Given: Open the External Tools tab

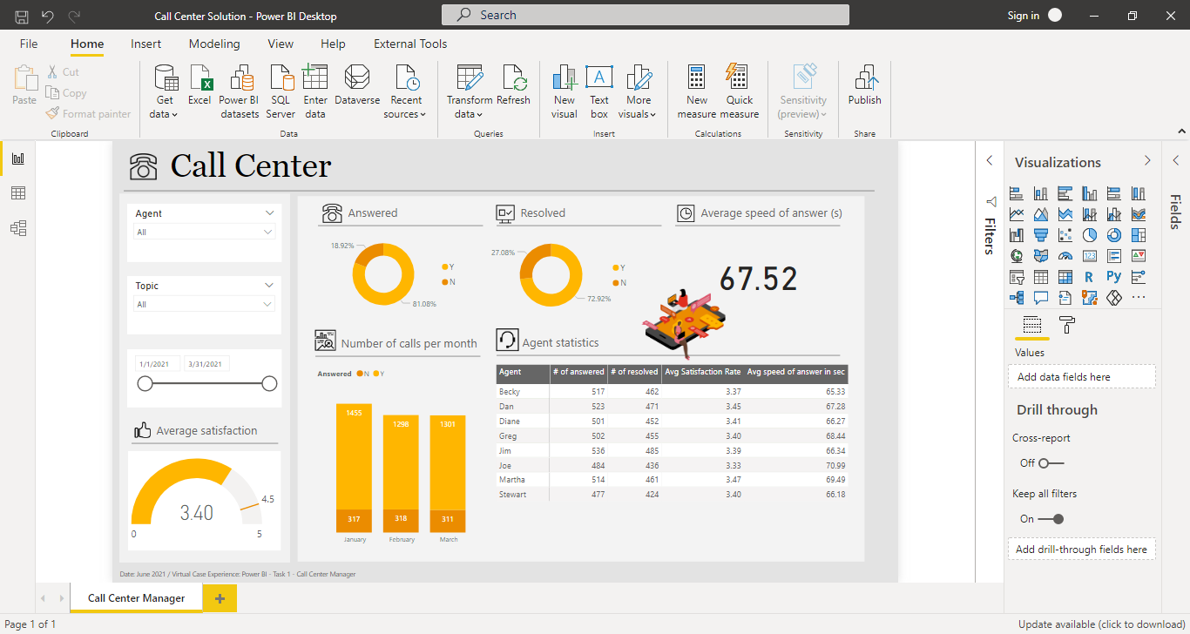Looking at the screenshot, I should click(410, 44).
